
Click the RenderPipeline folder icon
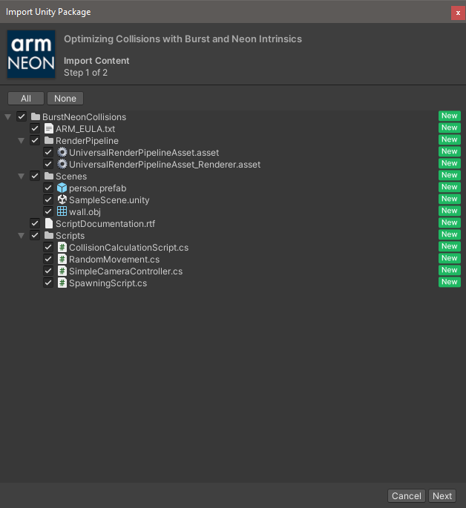pyautogui.click(x=49, y=140)
